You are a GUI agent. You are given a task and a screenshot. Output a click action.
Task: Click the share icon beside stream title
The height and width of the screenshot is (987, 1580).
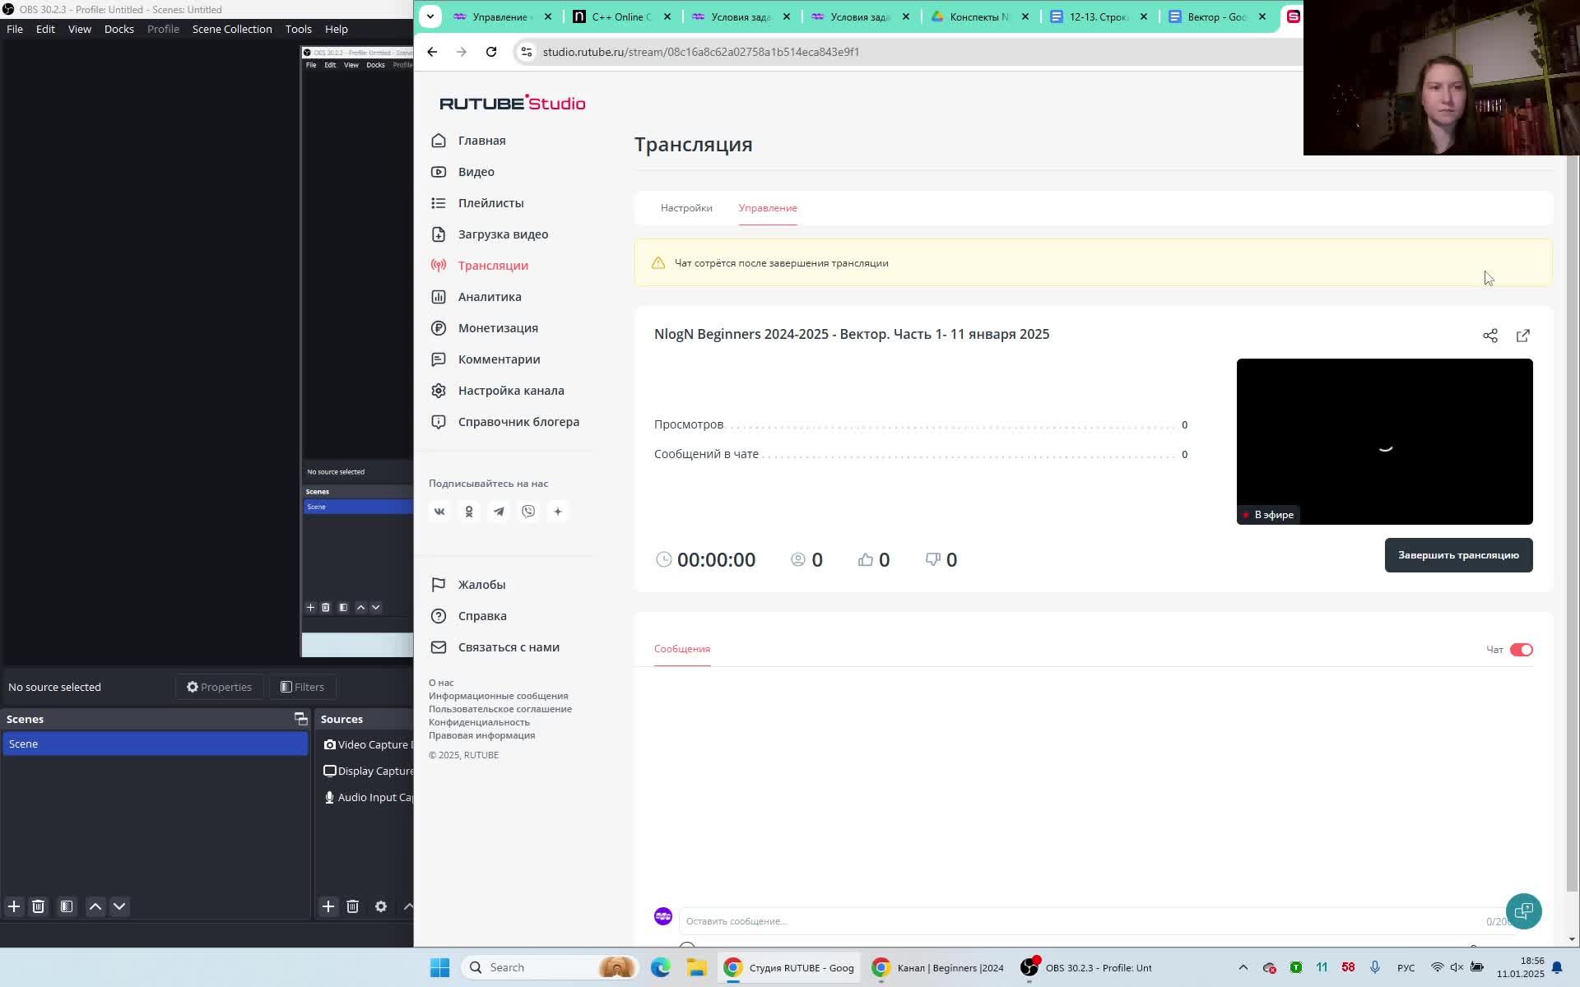pyautogui.click(x=1490, y=336)
